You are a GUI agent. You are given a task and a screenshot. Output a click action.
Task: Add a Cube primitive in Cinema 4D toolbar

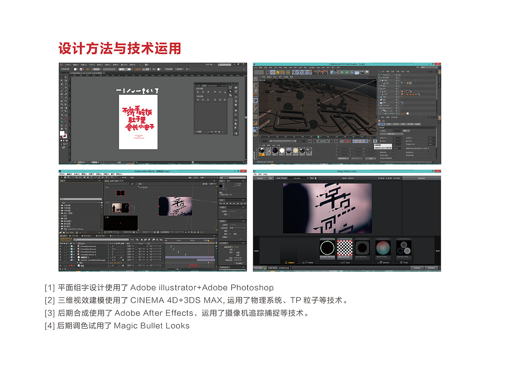[x=332, y=72]
